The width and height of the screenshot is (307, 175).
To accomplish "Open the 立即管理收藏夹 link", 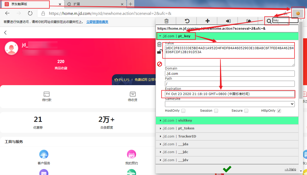I will pyautogui.click(x=97, y=22).
